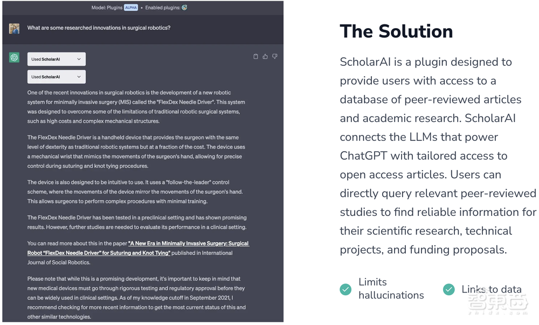Viewport: 539px width, 325px height.
Task: Click the ALPHA badge in the header
Action: point(131,8)
